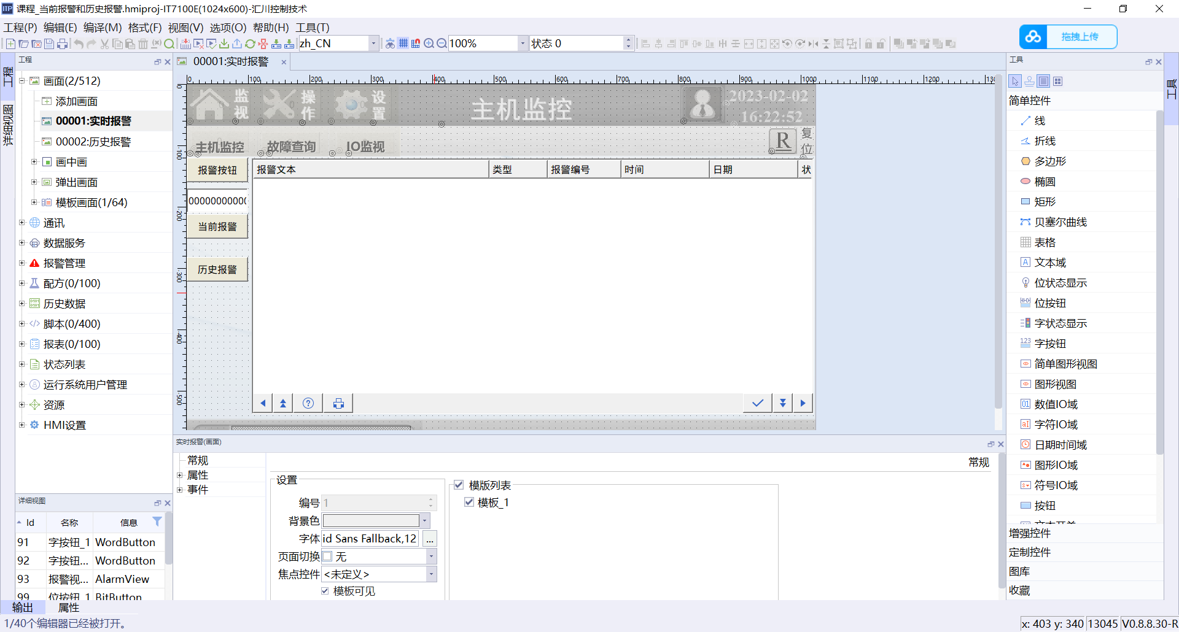Open the language zh_CN dropdown

(x=373, y=44)
